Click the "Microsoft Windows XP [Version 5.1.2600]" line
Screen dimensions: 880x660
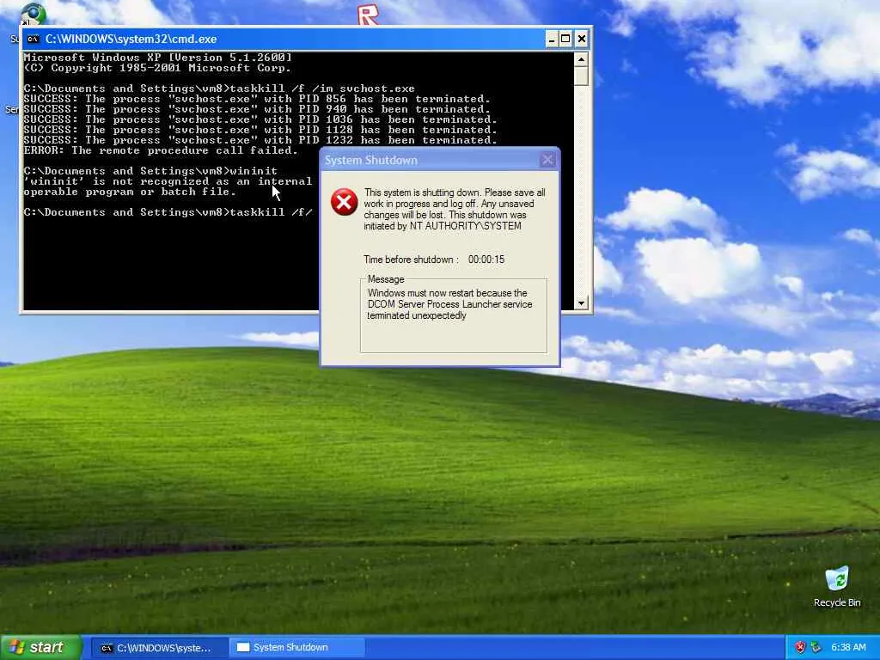(158, 58)
